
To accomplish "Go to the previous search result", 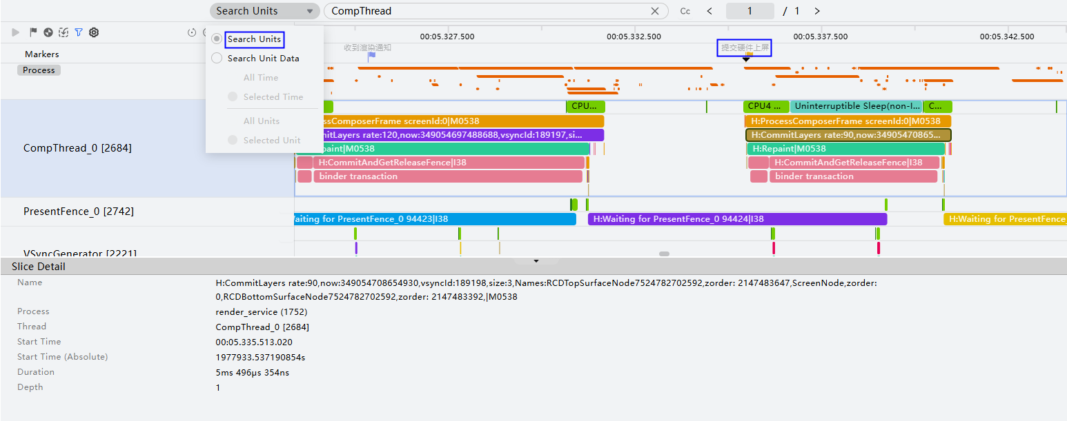I will point(709,11).
